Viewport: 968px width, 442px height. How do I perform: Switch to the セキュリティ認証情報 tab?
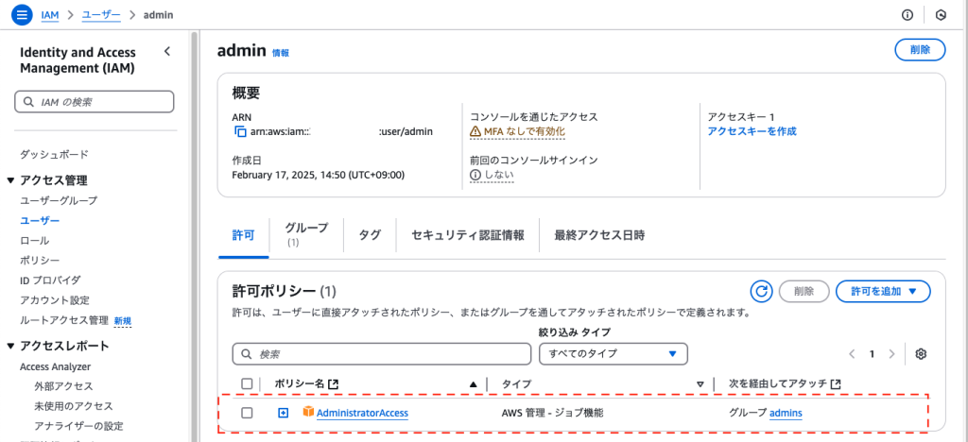[x=468, y=235]
